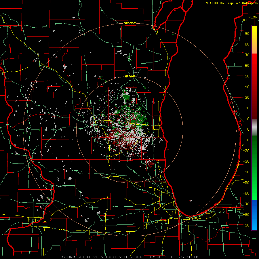Click the -50 scale label

246,183
